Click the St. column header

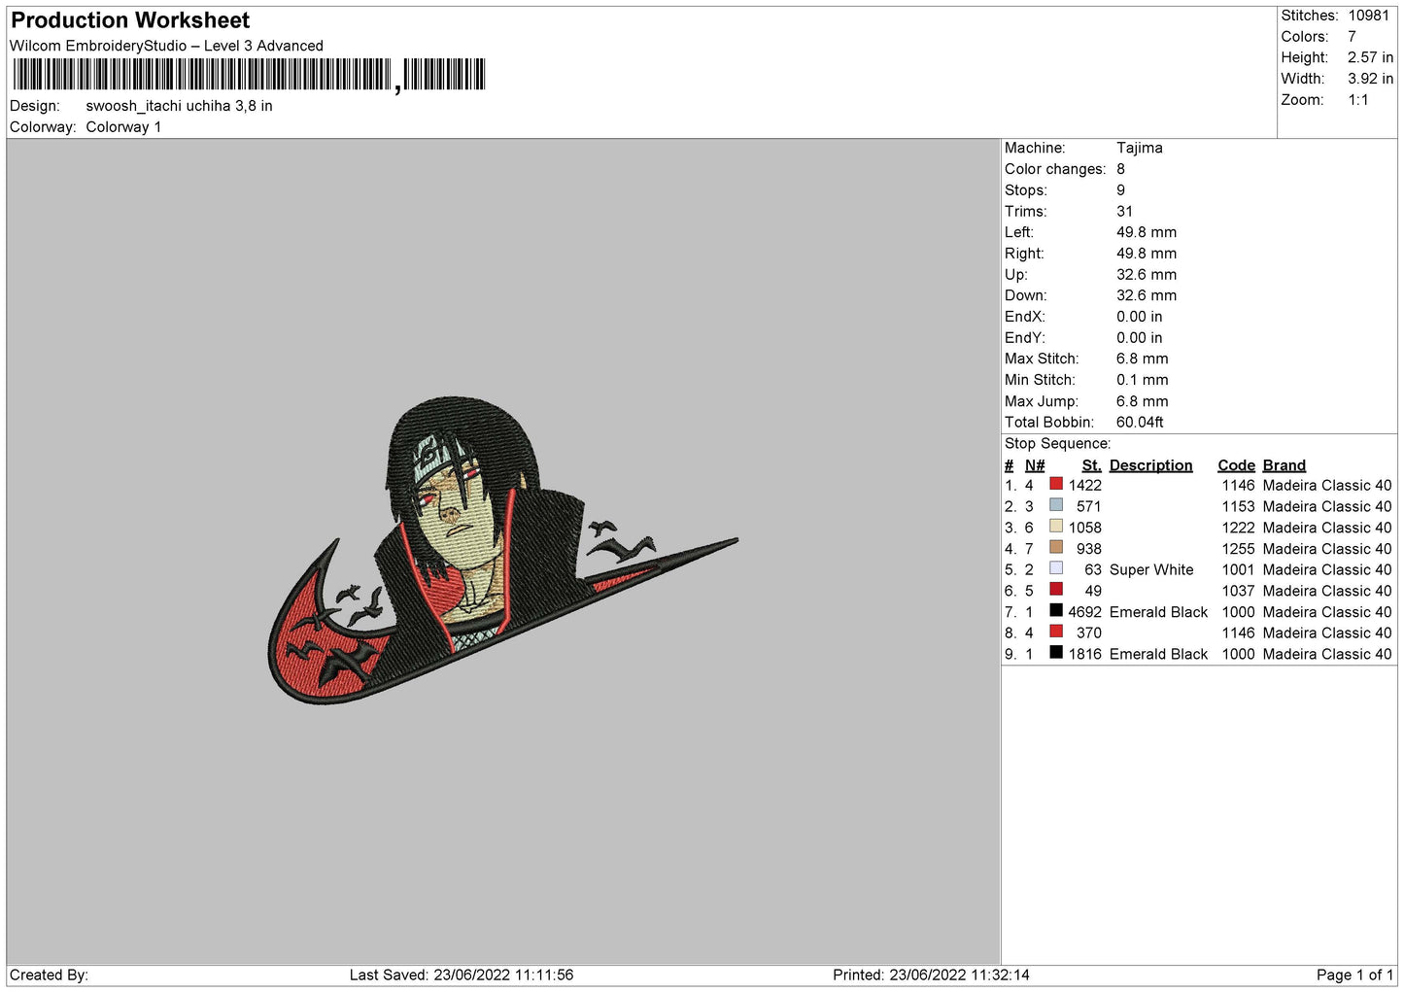click(x=1091, y=465)
